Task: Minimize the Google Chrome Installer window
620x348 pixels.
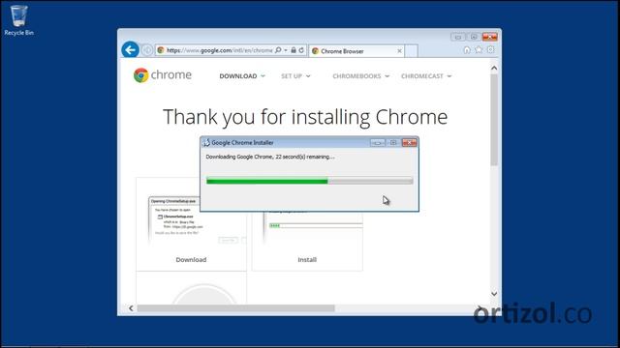Action: point(378,142)
